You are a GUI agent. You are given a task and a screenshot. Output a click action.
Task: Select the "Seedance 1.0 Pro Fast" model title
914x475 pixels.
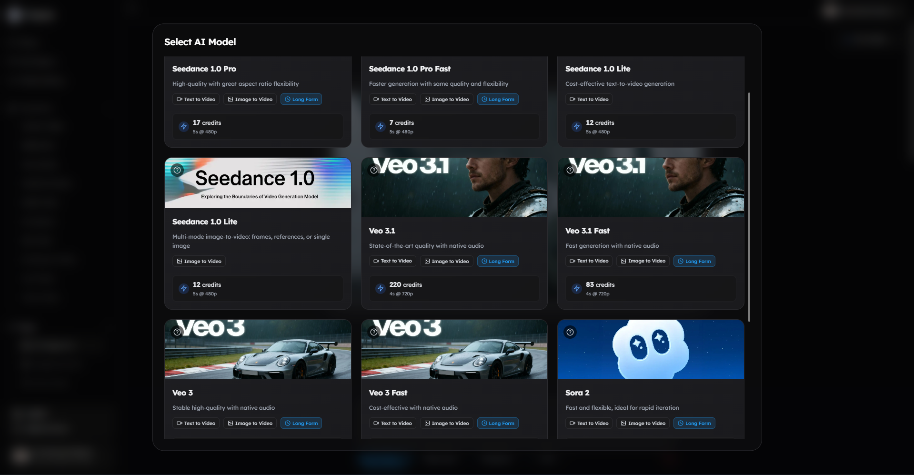point(410,69)
